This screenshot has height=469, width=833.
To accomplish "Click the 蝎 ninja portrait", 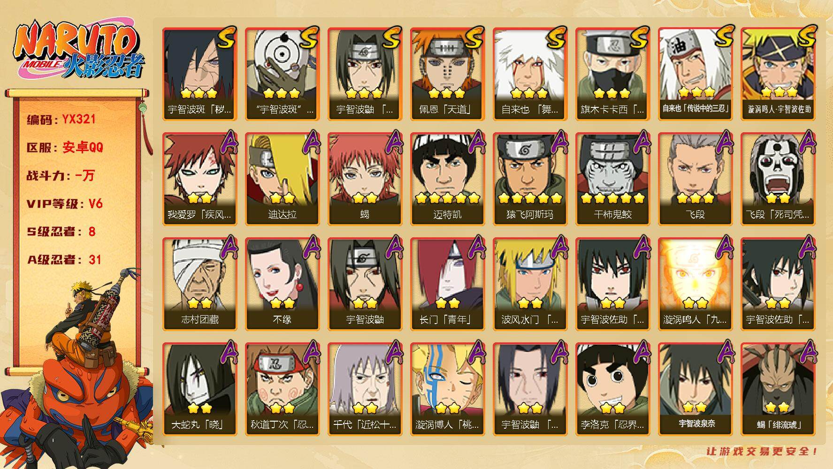I will 365,179.
